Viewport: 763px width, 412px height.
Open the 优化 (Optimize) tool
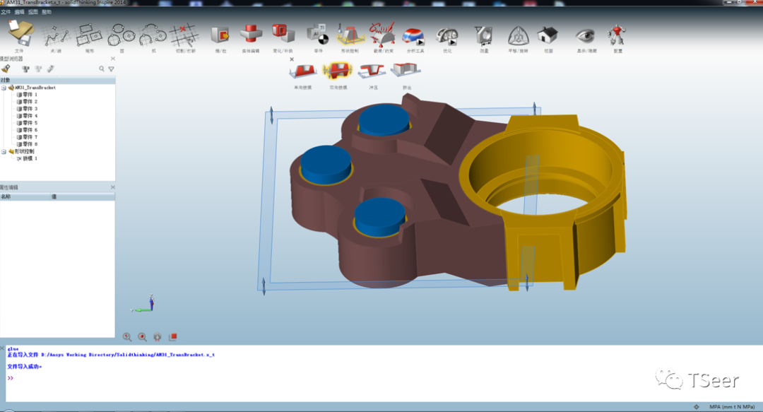(x=447, y=34)
